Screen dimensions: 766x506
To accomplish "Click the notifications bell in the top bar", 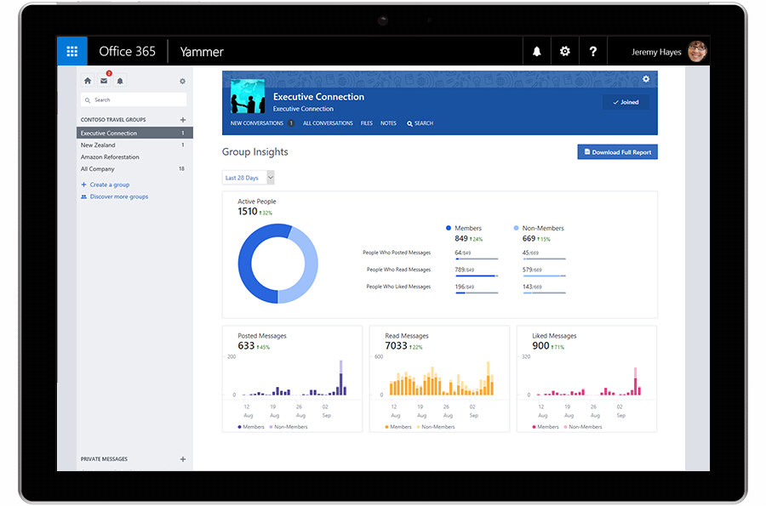I will pyautogui.click(x=536, y=51).
